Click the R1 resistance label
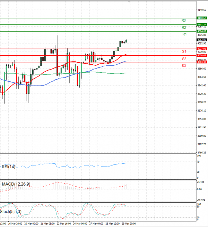Image resolution: width=208 pixels, height=227 pixels. 184,34
